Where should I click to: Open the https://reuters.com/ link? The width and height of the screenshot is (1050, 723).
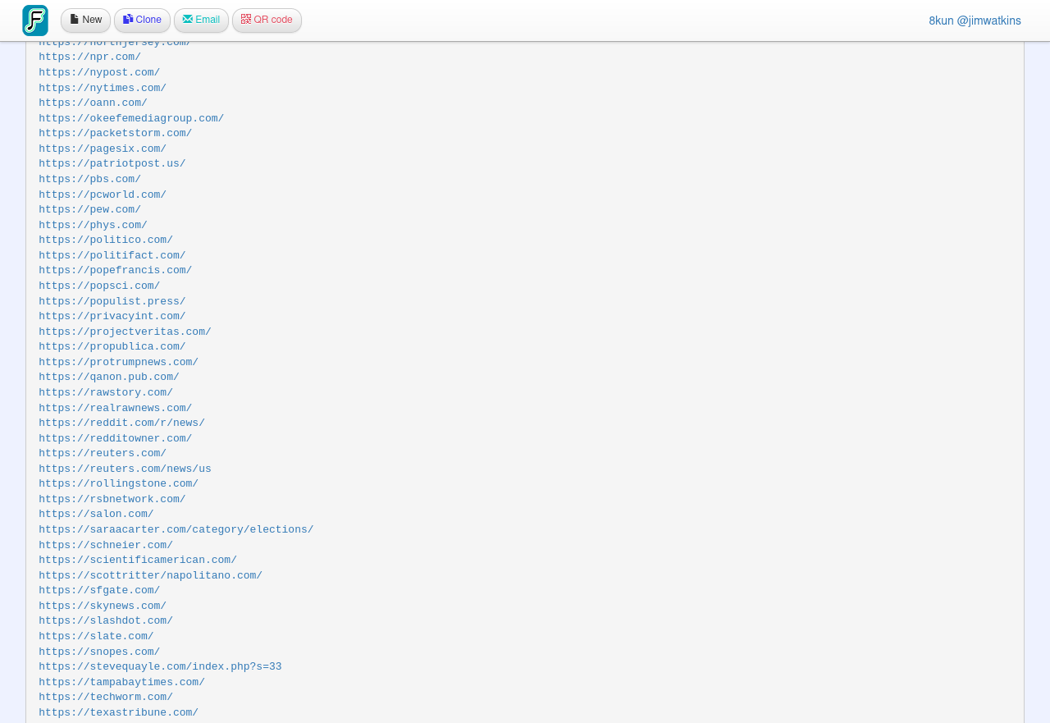[103, 454]
